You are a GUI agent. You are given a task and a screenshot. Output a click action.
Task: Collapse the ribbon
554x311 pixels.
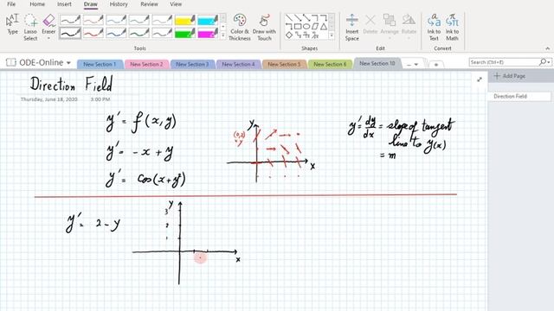click(x=548, y=48)
